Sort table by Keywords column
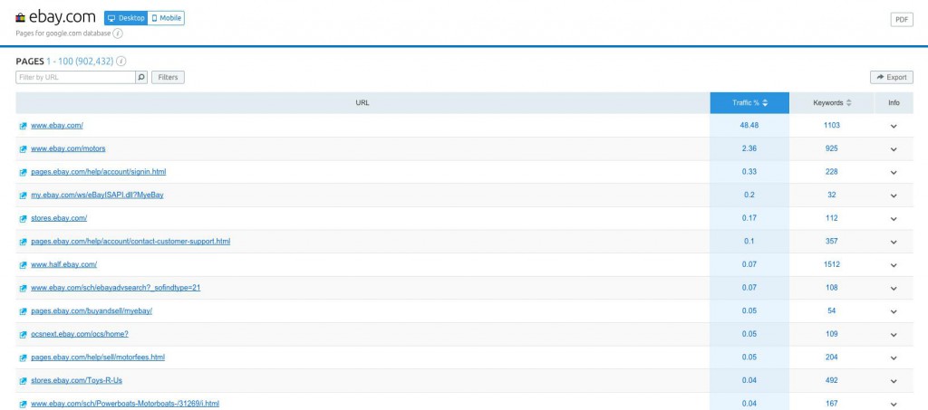 point(832,103)
